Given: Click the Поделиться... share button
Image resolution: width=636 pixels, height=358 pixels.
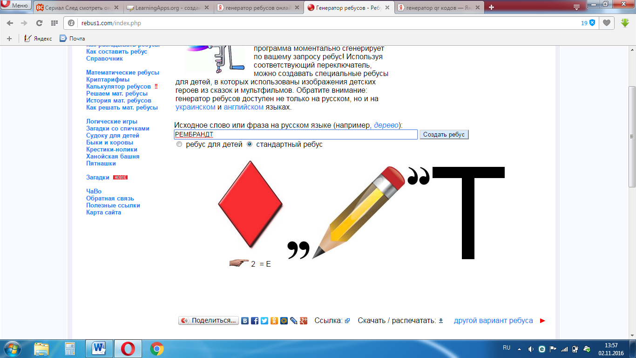Looking at the screenshot, I should tap(209, 321).
